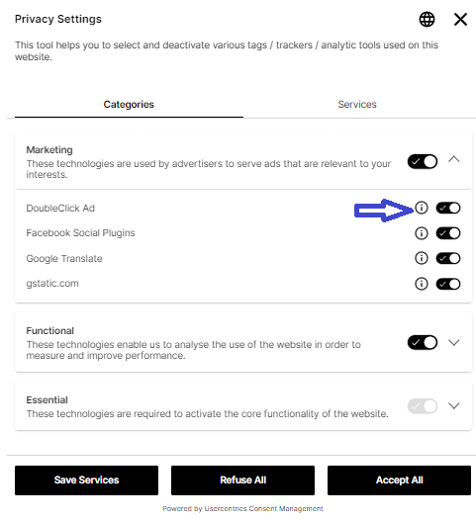Expand the Essential category chevron

tap(454, 405)
